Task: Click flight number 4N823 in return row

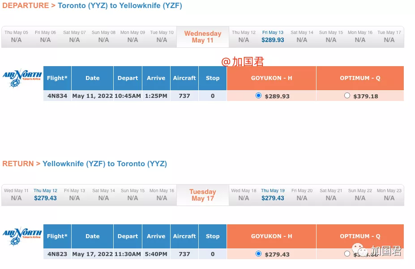Action: 57,254
